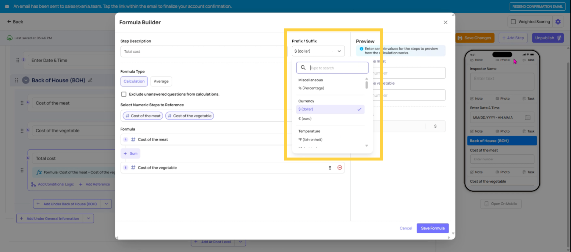The width and height of the screenshot is (571, 252).
Task: Select the °F (fahrenheit) option
Action: click(310, 140)
